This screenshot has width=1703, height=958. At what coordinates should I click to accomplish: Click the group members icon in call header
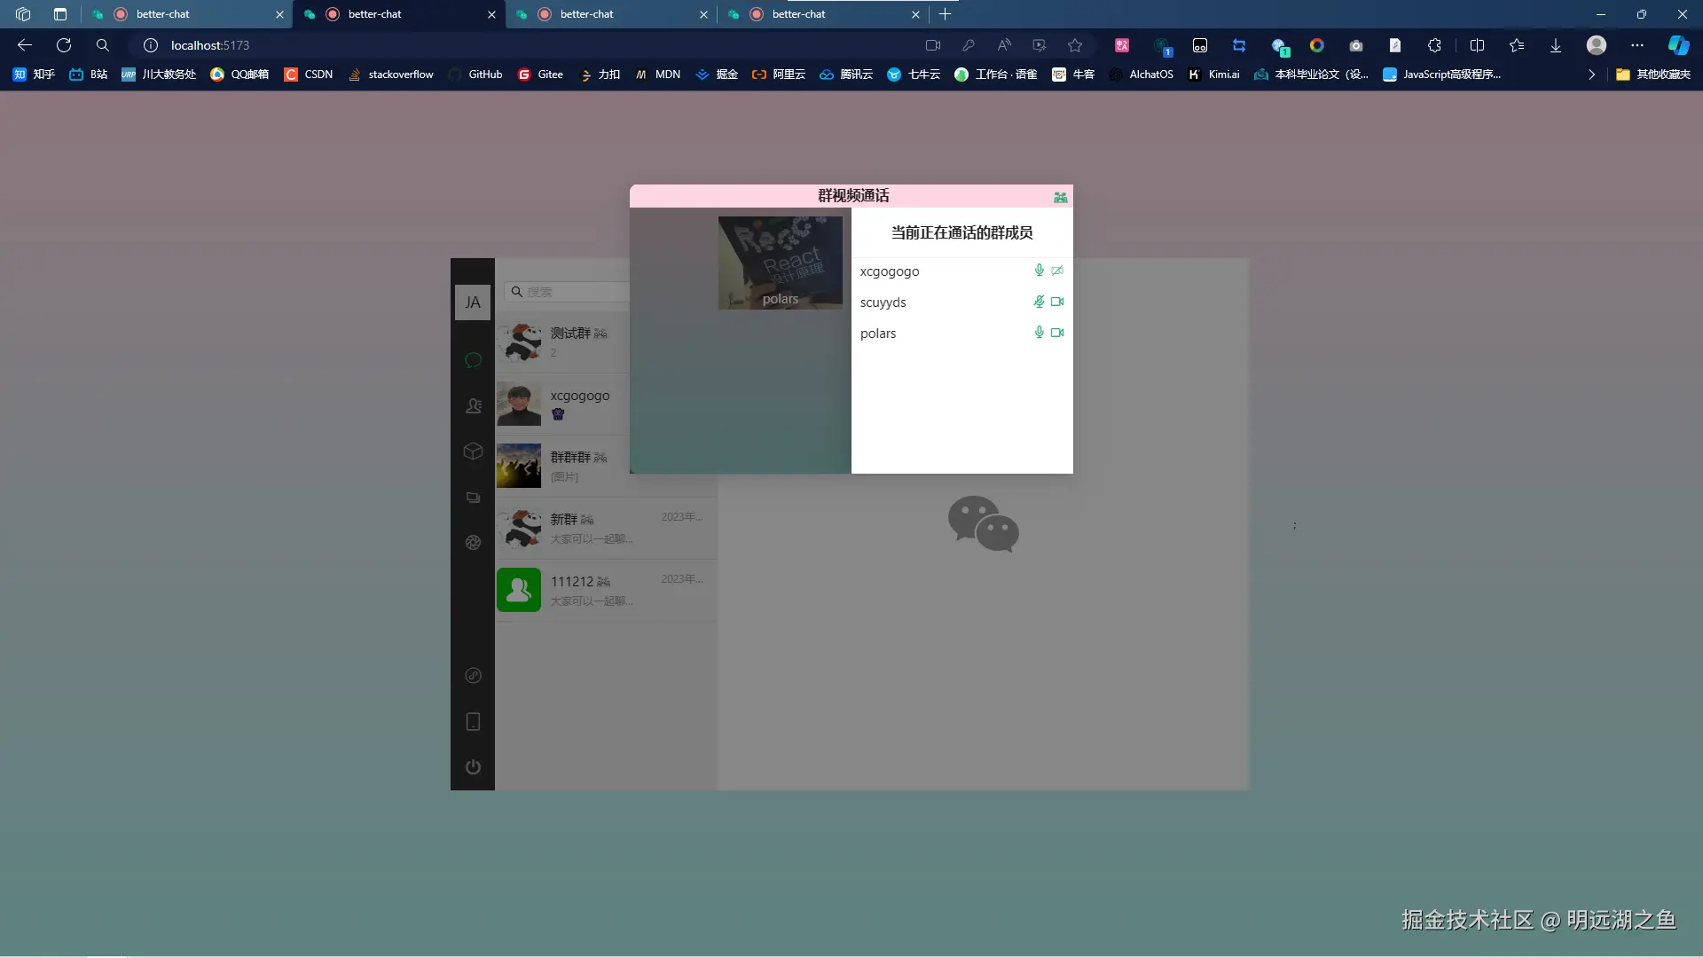1060,197
